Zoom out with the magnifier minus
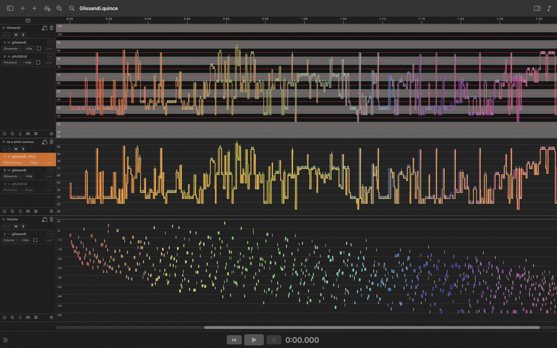Viewport: 557px width, 348px height. pos(72,8)
